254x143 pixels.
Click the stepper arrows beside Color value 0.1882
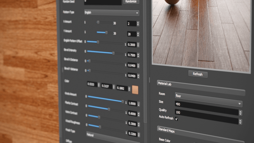(129, 89)
